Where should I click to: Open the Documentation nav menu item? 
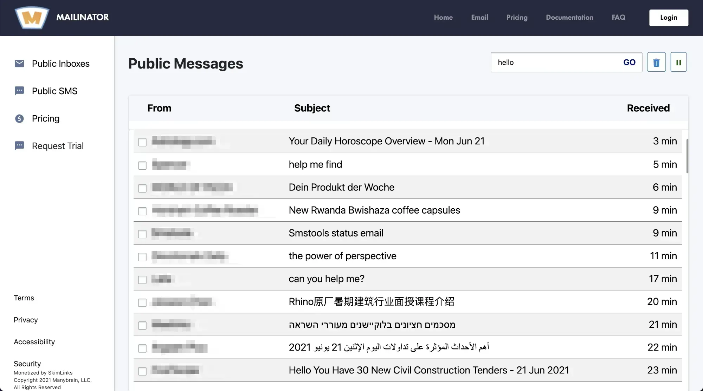point(569,18)
